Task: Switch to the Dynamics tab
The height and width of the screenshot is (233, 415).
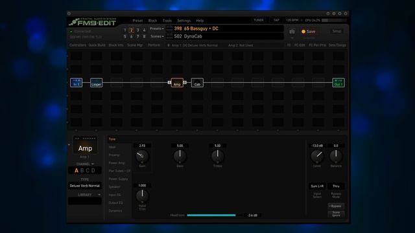Action: click(x=115, y=211)
